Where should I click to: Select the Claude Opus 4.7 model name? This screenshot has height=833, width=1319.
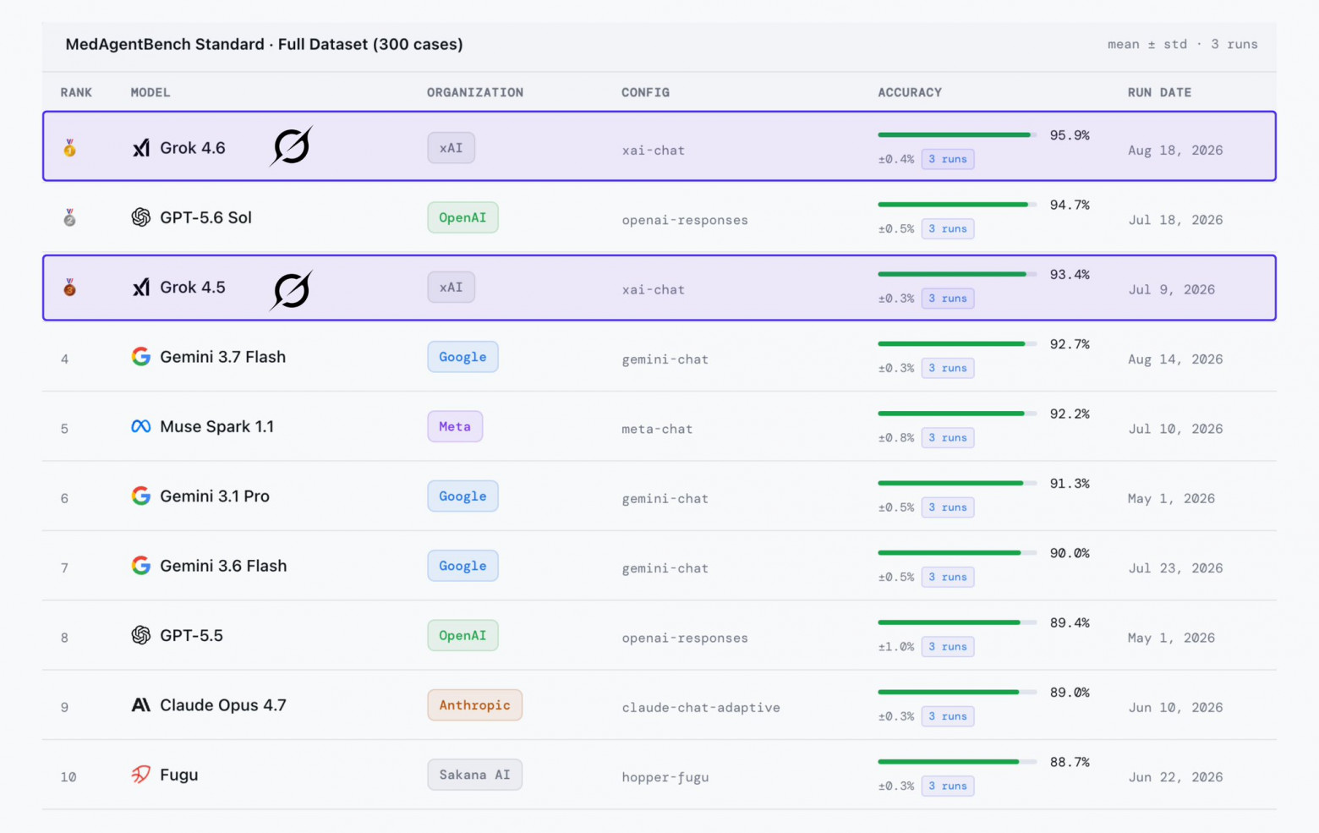[223, 705]
